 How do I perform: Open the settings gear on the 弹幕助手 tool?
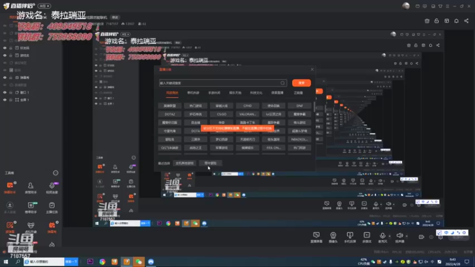point(15,183)
